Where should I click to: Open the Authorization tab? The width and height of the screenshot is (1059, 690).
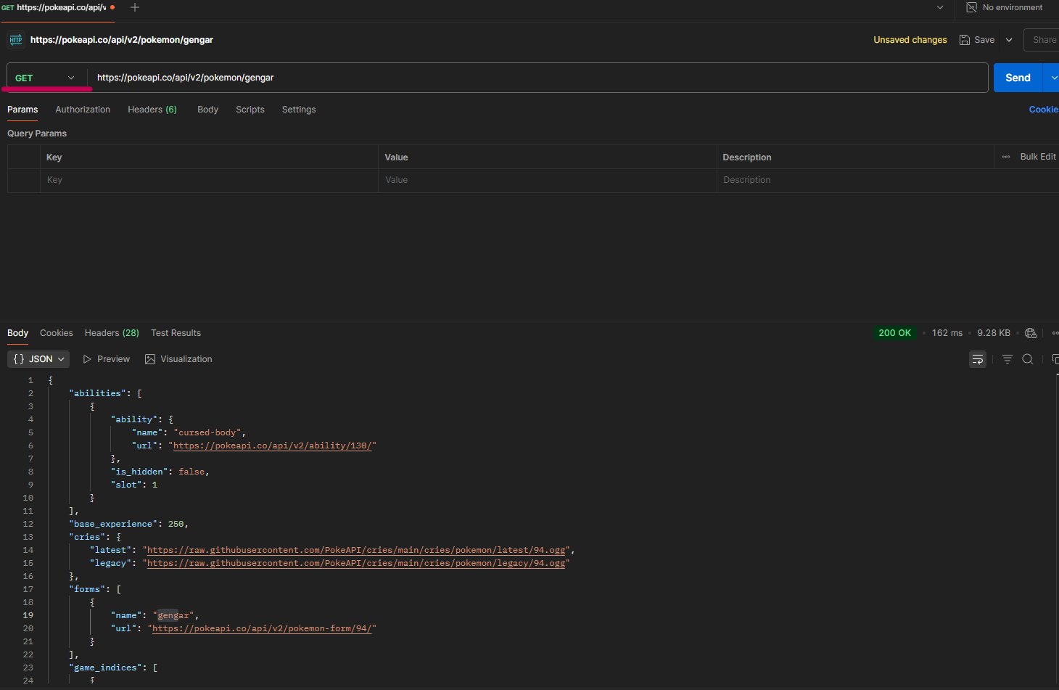point(83,110)
